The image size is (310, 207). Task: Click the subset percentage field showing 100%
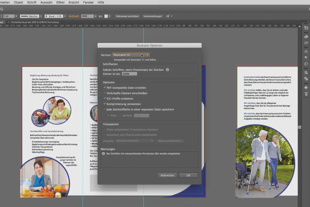point(130,73)
